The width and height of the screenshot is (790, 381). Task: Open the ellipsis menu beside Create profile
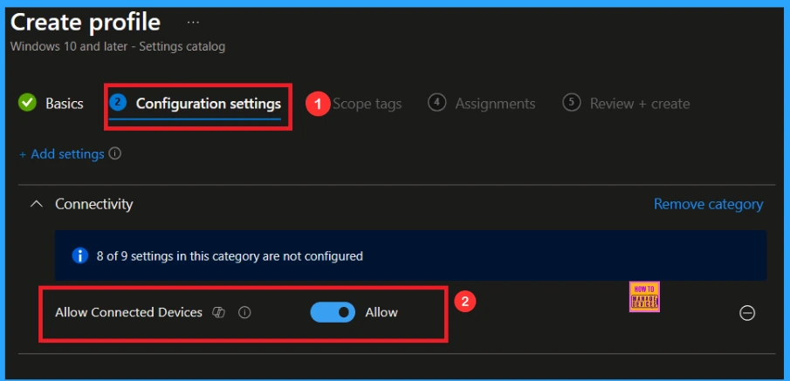point(194,21)
